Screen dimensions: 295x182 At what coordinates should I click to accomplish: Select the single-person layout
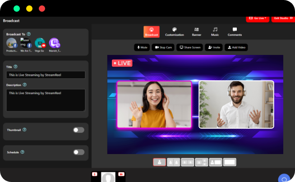click(x=159, y=162)
